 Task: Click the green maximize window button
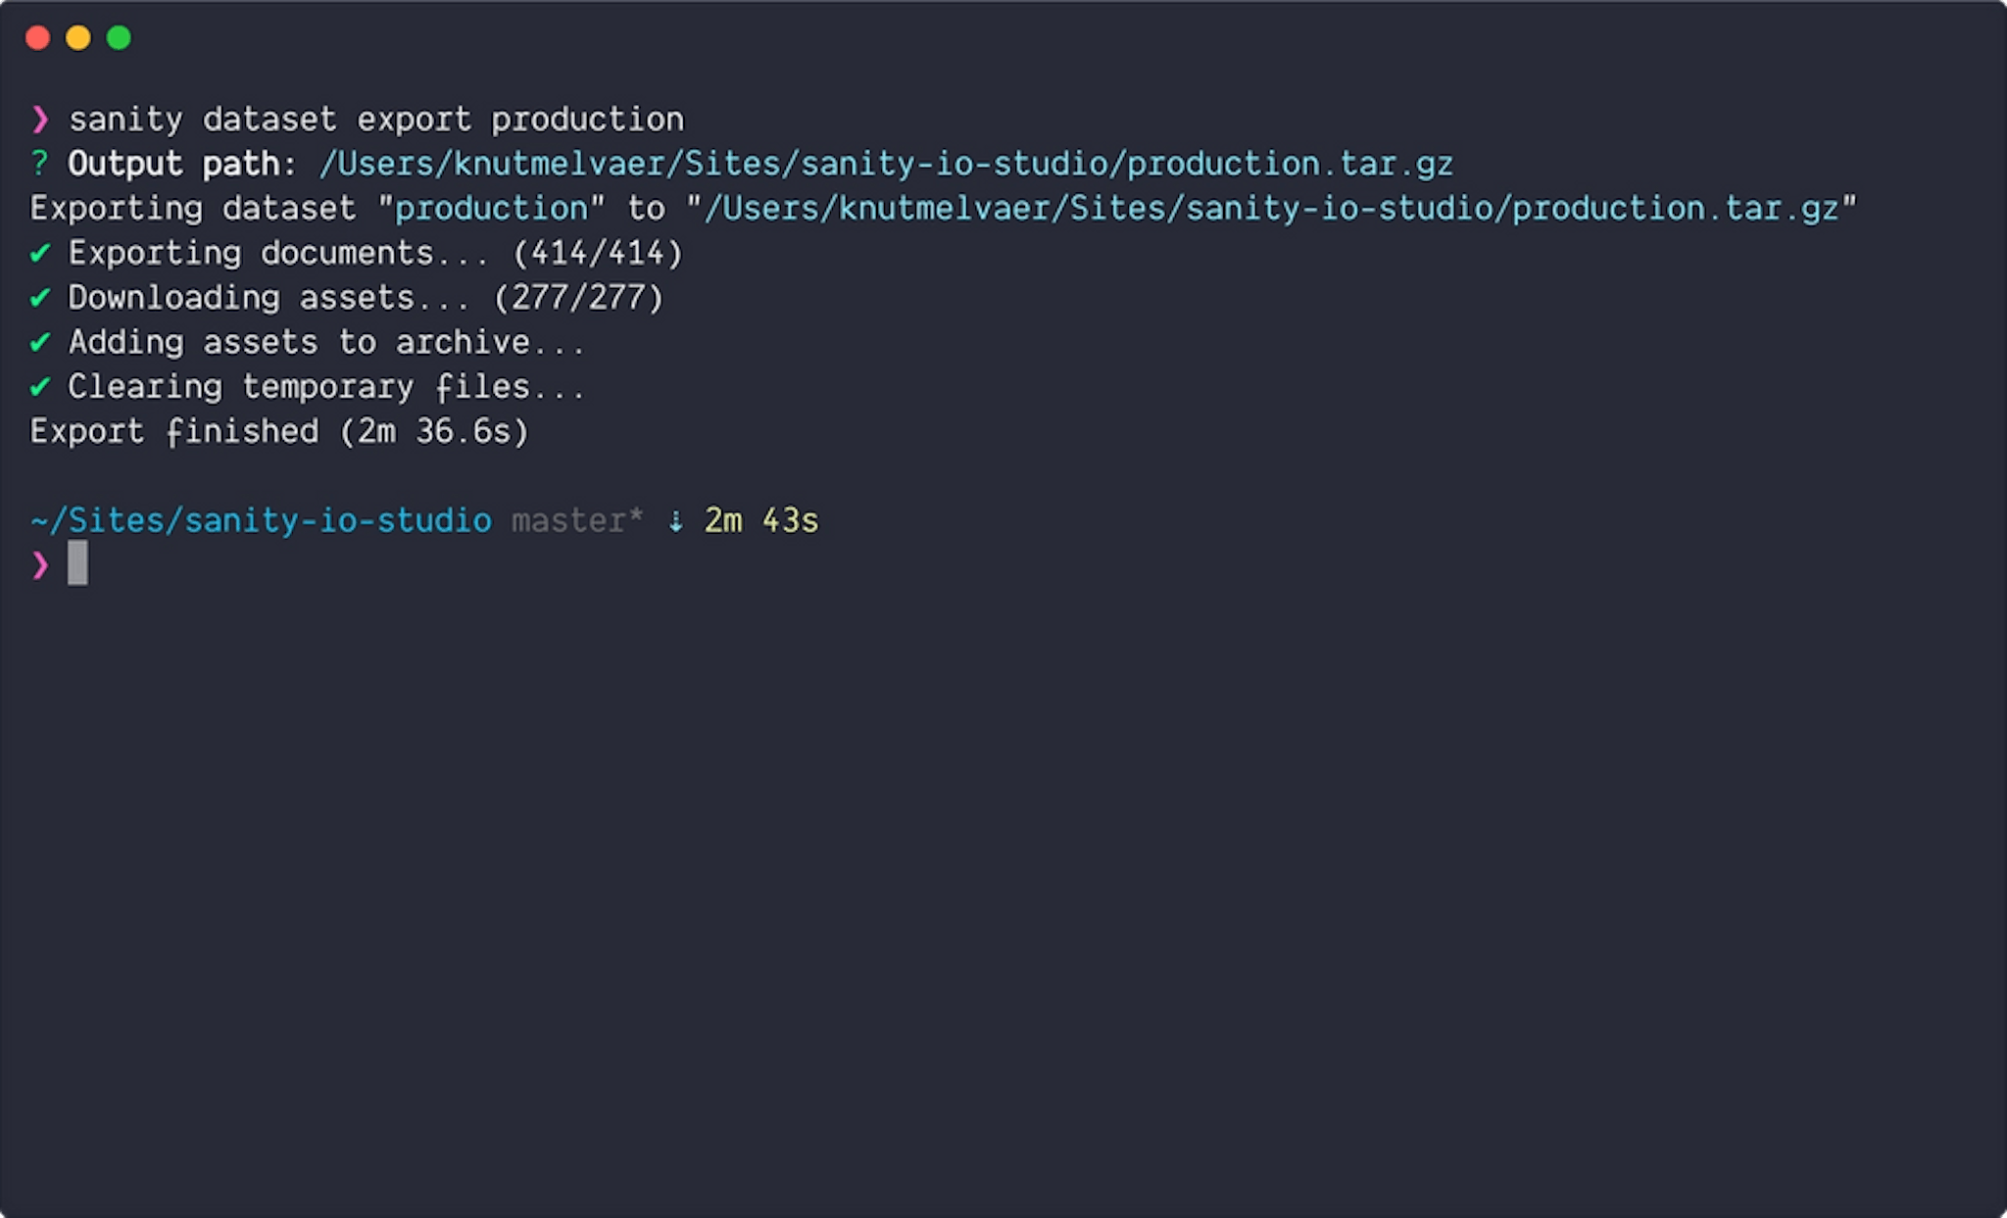coord(119,38)
